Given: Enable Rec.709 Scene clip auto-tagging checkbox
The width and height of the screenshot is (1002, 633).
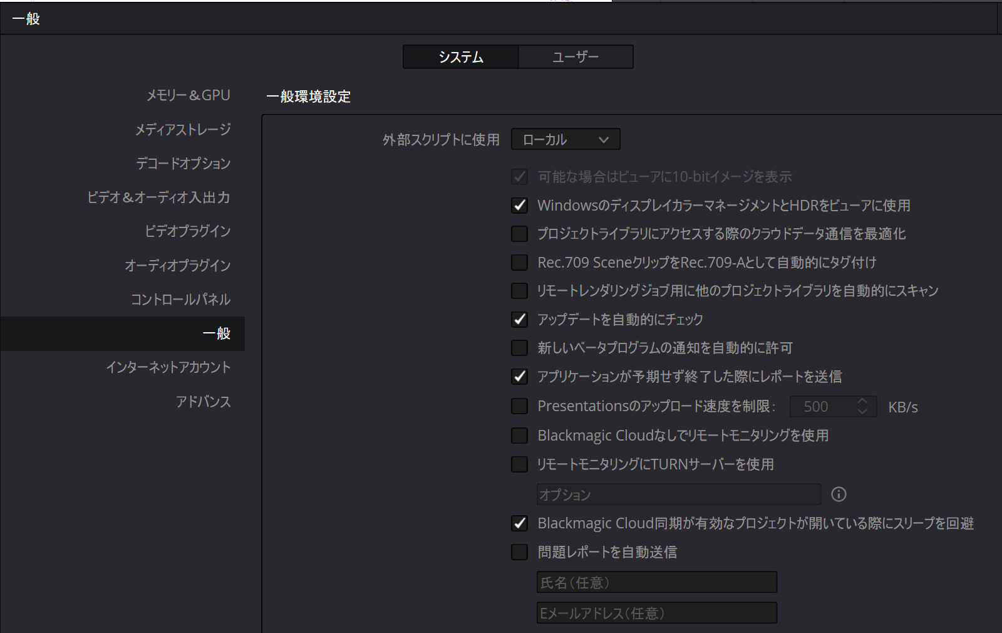Looking at the screenshot, I should (520, 263).
